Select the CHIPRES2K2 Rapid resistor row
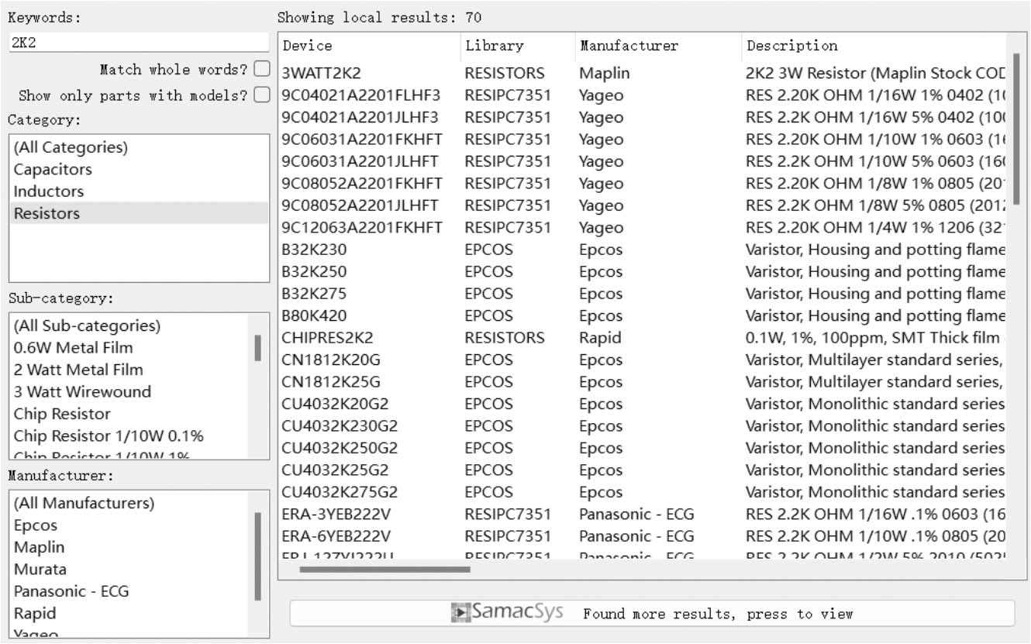The width and height of the screenshot is (1031, 644). pos(326,338)
